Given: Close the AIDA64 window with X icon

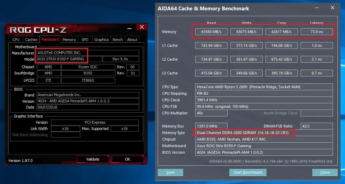Looking at the screenshot, I should coord(333,8).
